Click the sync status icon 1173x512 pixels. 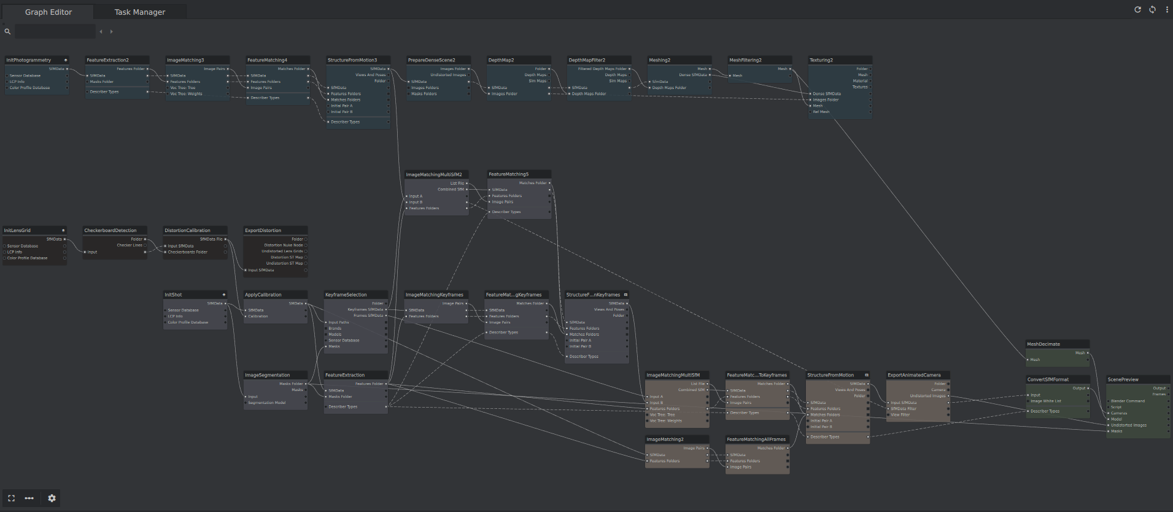[1152, 9]
